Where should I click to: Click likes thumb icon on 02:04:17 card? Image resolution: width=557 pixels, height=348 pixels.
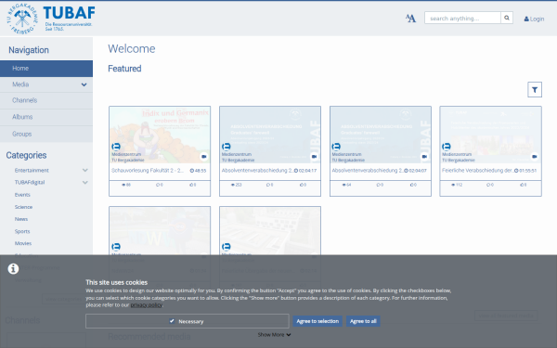[x=301, y=185]
